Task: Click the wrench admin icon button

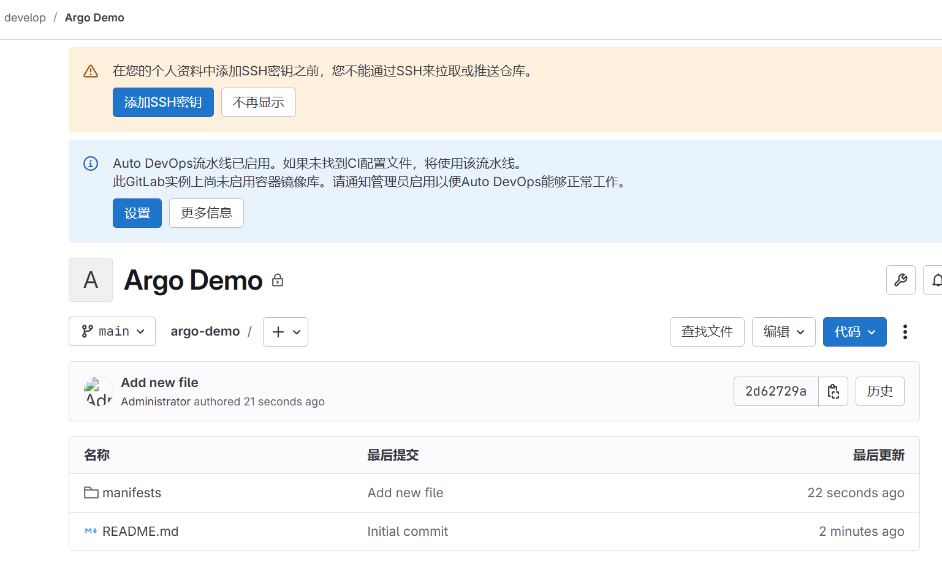Action: (x=900, y=280)
